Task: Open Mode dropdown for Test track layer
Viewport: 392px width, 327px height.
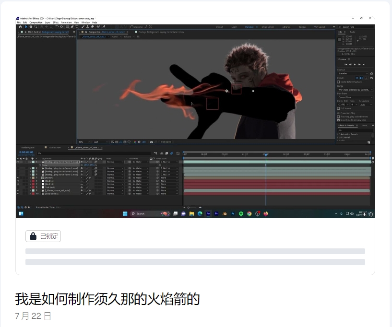Action: point(115,187)
